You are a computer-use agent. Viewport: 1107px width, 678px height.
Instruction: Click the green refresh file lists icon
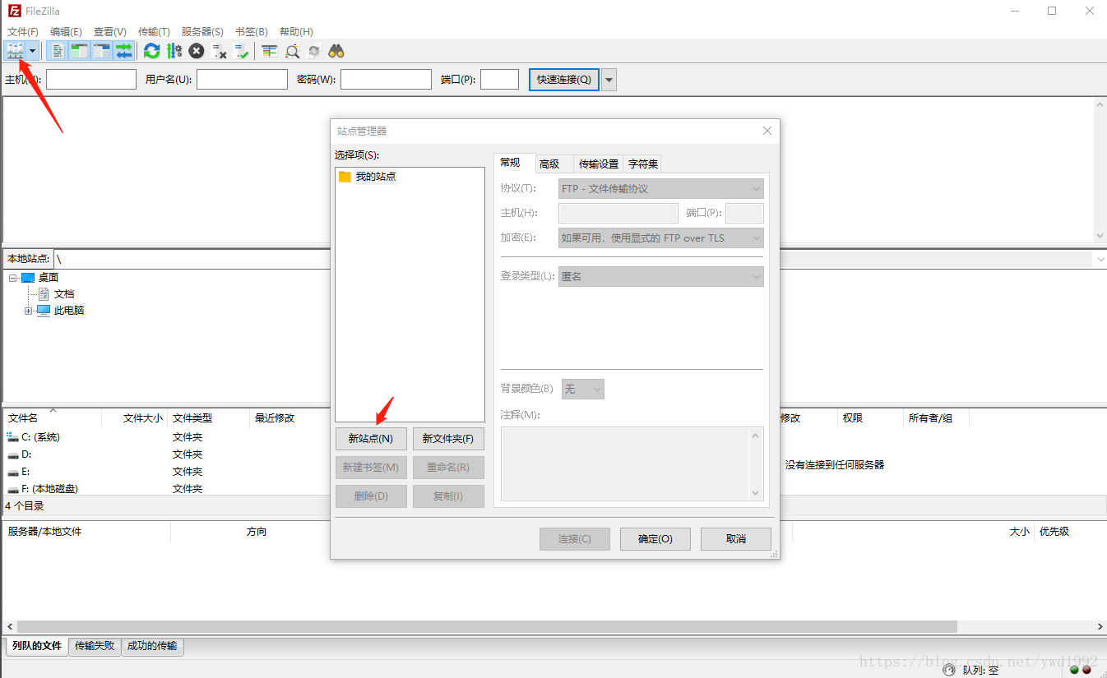pyautogui.click(x=152, y=51)
